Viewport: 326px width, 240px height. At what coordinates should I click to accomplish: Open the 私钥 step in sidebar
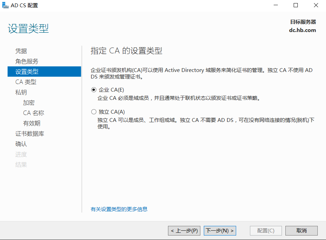click(x=21, y=92)
